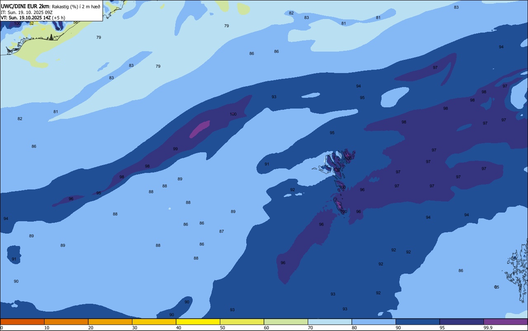Click the yellow-area value "52" on the map
This screenshot has width=528, height=331.
[31, 24]
